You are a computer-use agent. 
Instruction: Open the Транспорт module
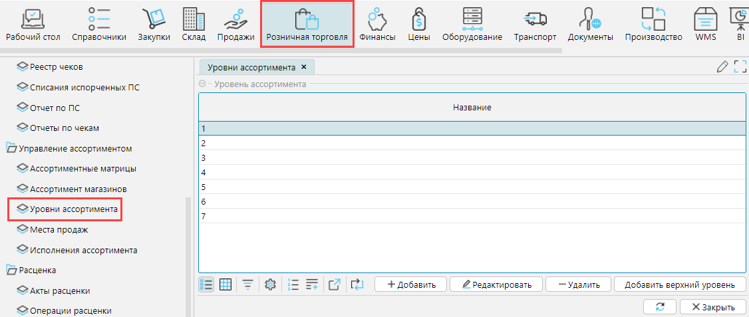coord(535,25)
